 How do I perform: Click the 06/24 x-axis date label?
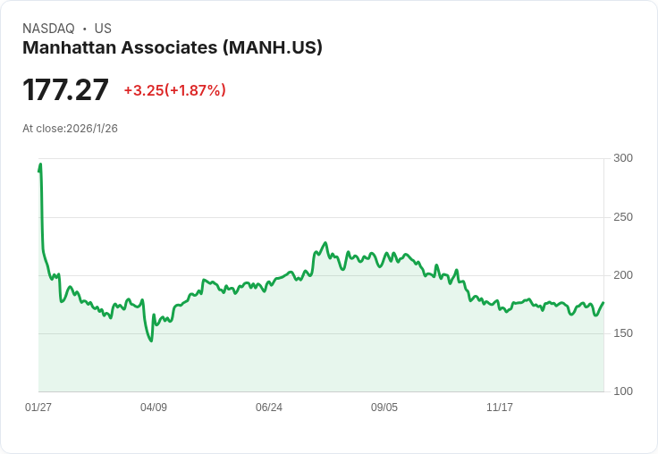(269, 407)
